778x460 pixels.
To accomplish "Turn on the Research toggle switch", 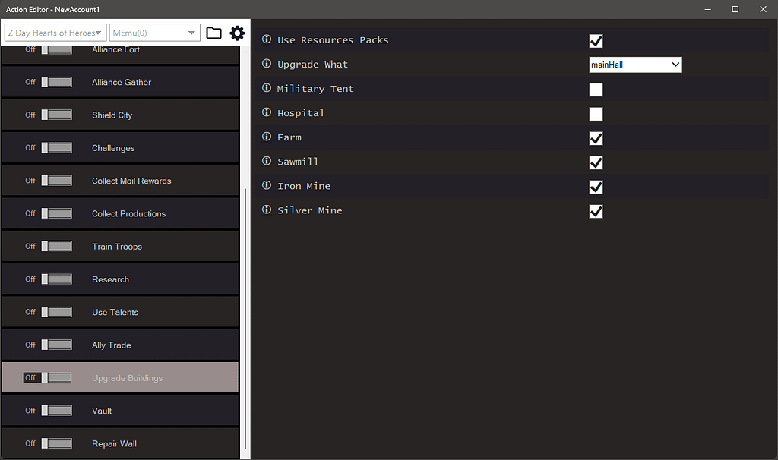I will [x=56, y=279].
